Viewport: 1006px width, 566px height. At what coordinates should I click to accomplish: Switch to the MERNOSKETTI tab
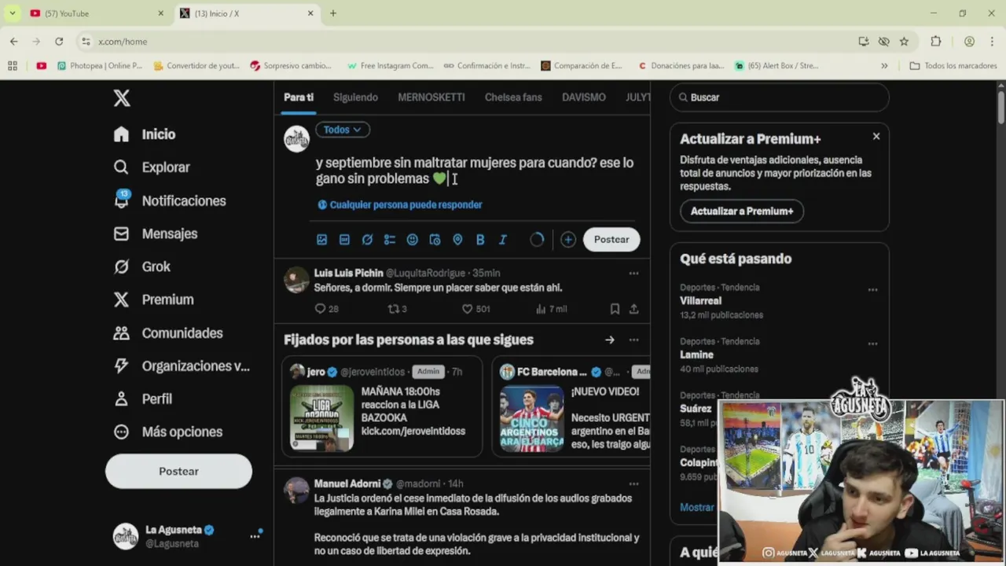431,97
